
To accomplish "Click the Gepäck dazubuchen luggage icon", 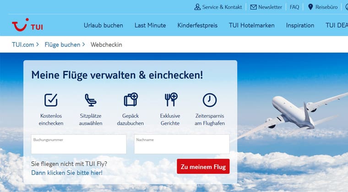I will point(130,100).
